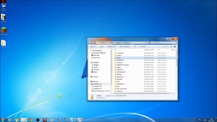Click the Ceramics folder name
Image resolution: width=217 pixels, height=122 pixels.
point(119,62)
